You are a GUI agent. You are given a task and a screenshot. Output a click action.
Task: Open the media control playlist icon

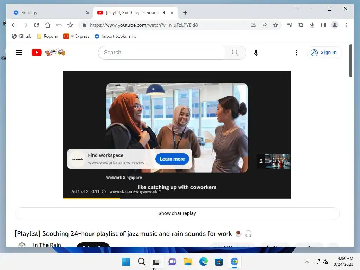click(x=290, y=25)
